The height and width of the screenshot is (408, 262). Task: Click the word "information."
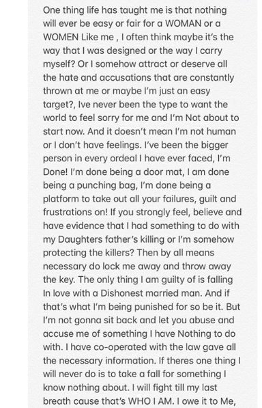tap(130, 361)
